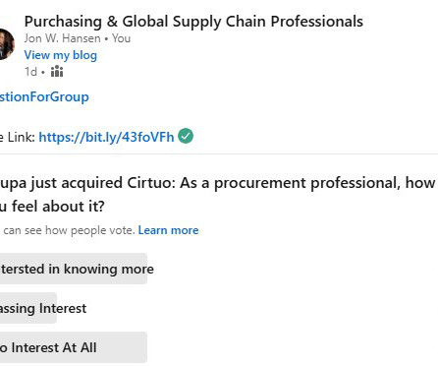Image resolution: width=438 pixels, height=366 pixels.
Task: Open the View my blog link
Action: pyautogui.click(x=61, y=55)
